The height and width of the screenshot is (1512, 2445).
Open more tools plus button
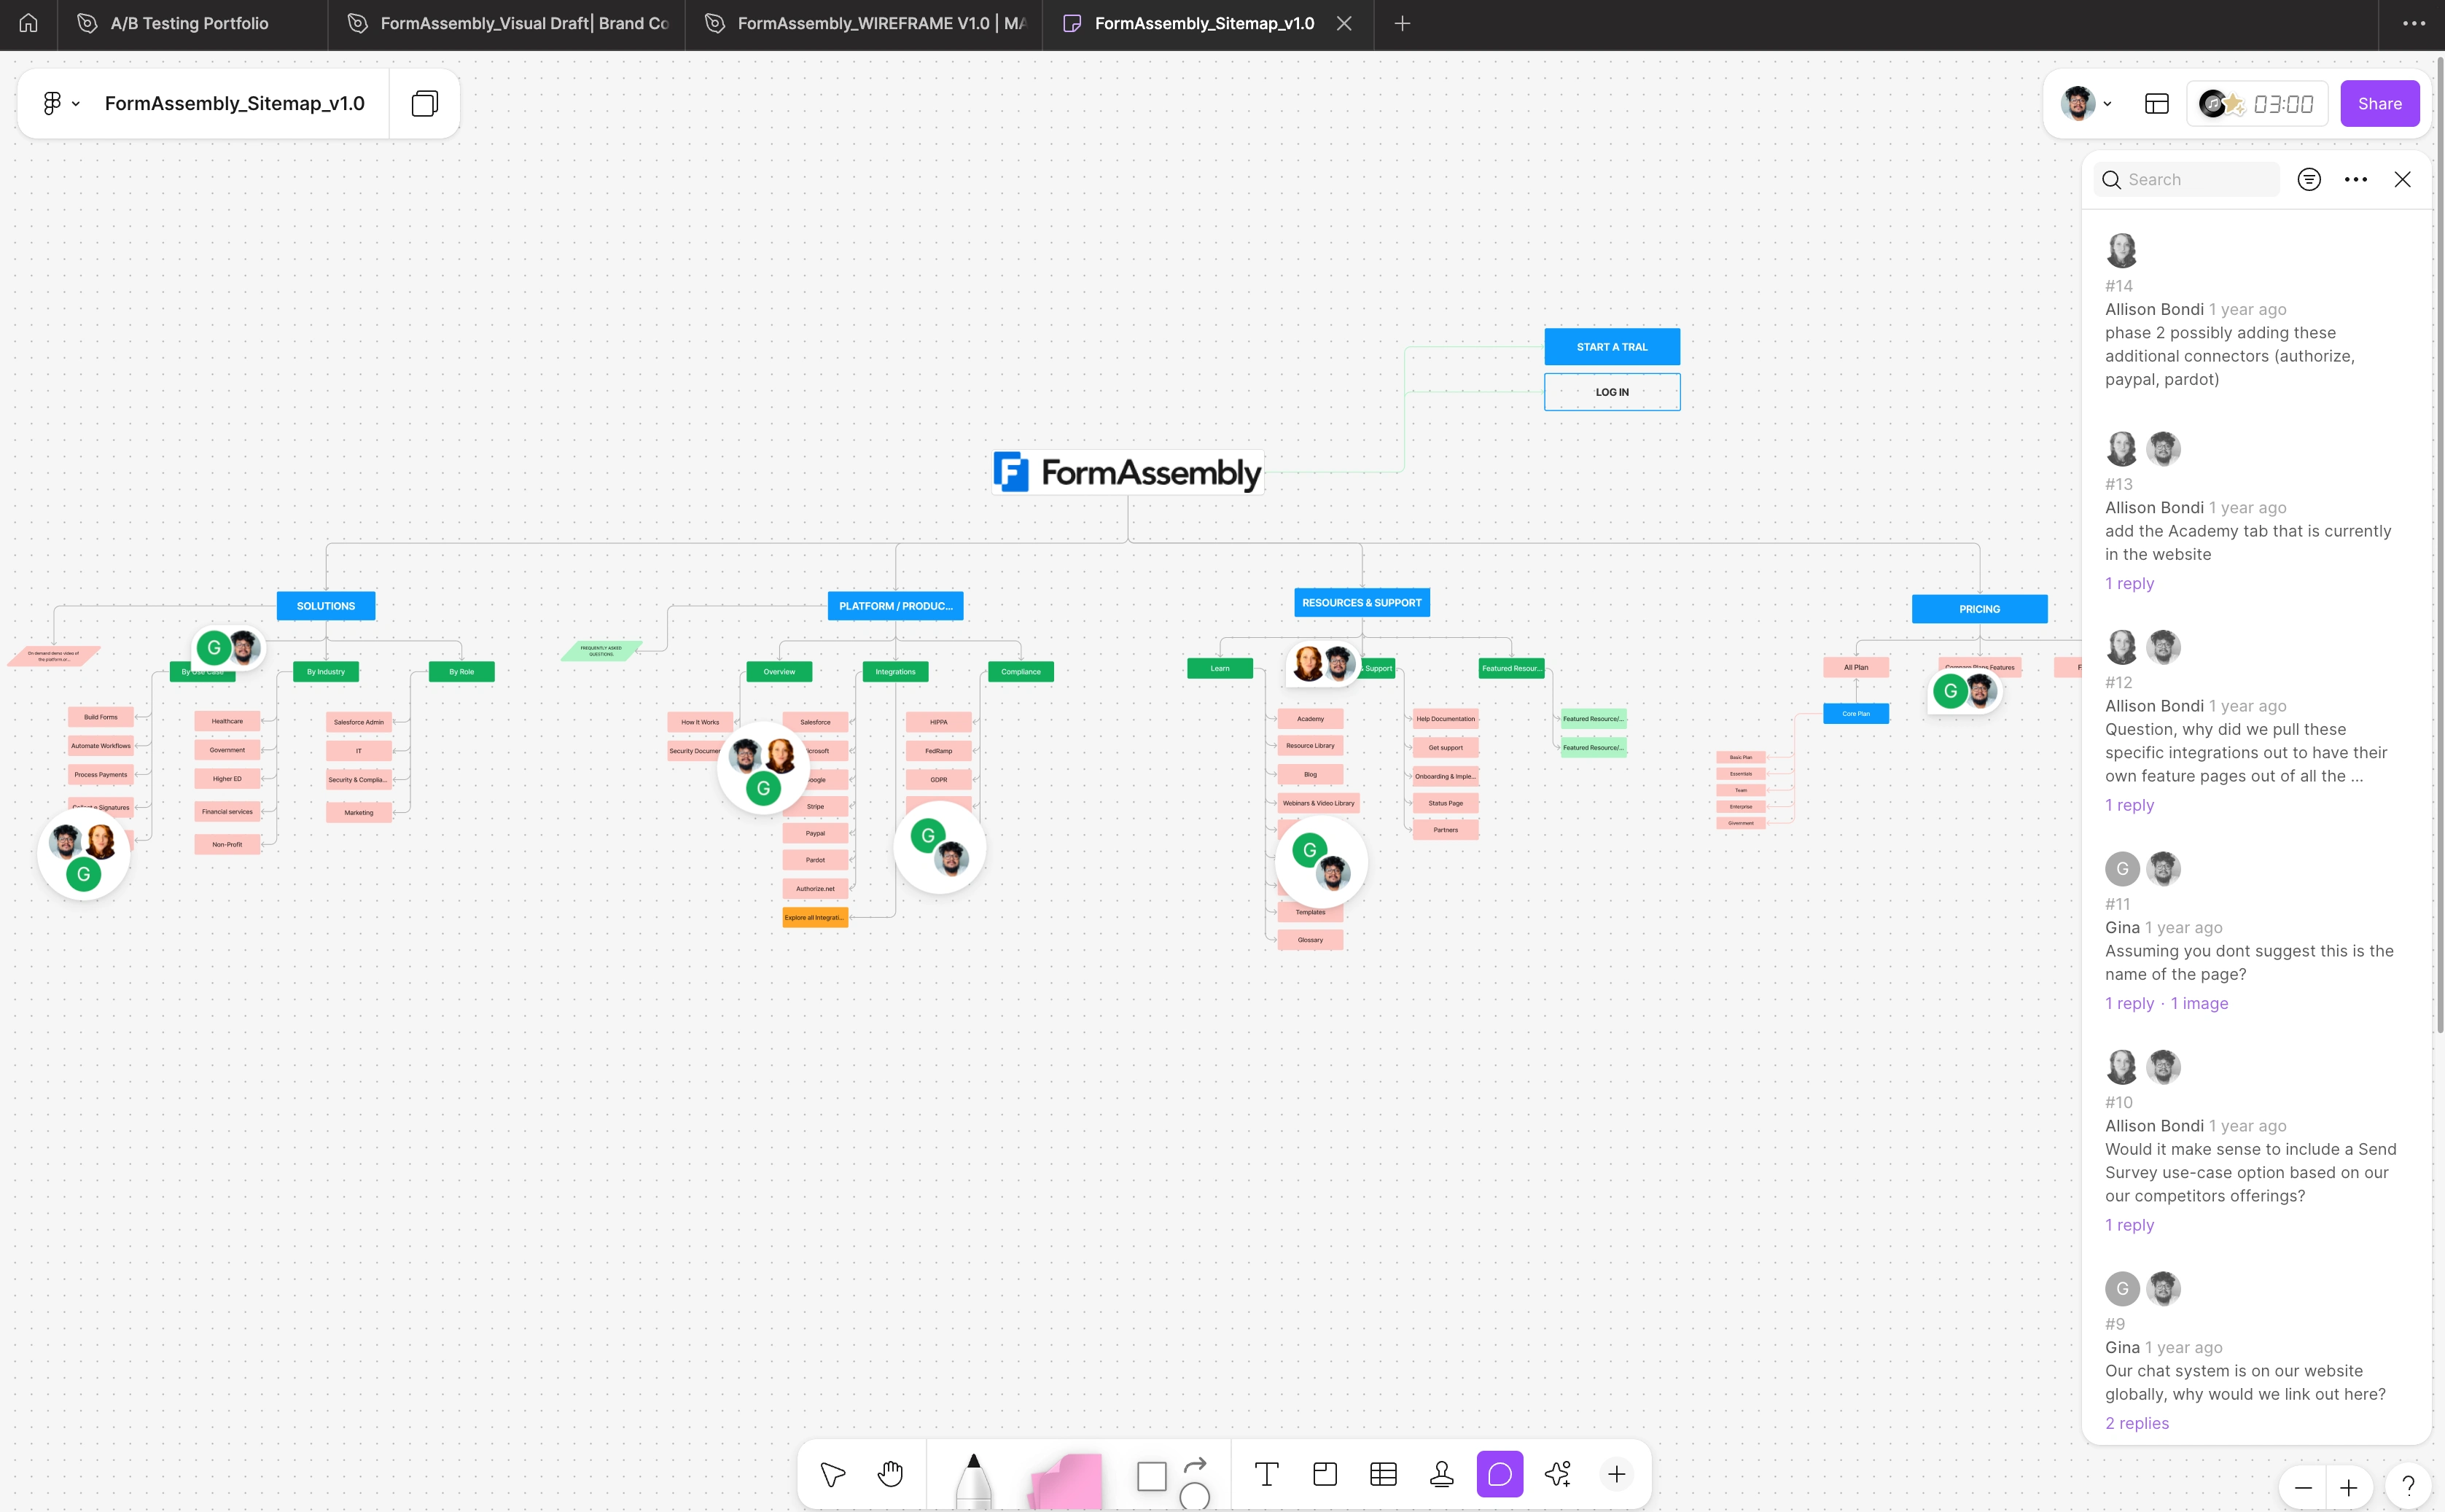click(x=1616, y=1474)
